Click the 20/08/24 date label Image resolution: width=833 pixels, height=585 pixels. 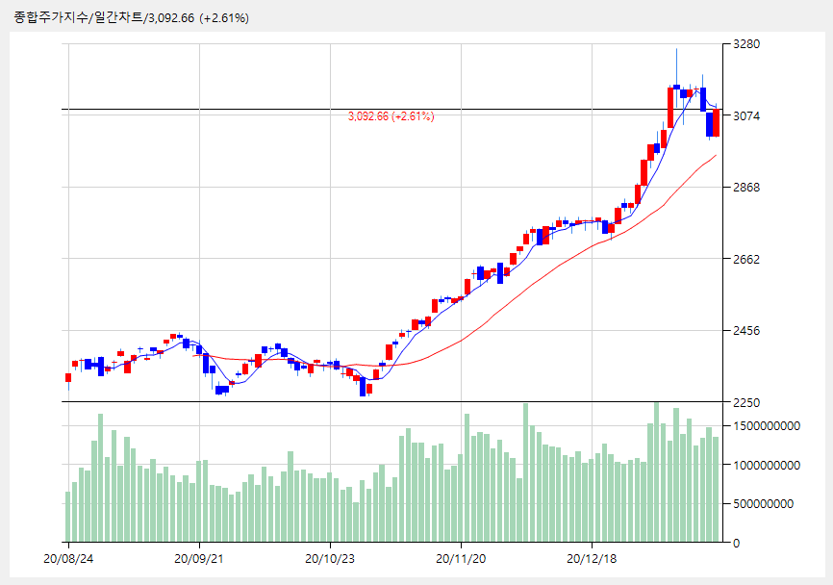[68, 559]
